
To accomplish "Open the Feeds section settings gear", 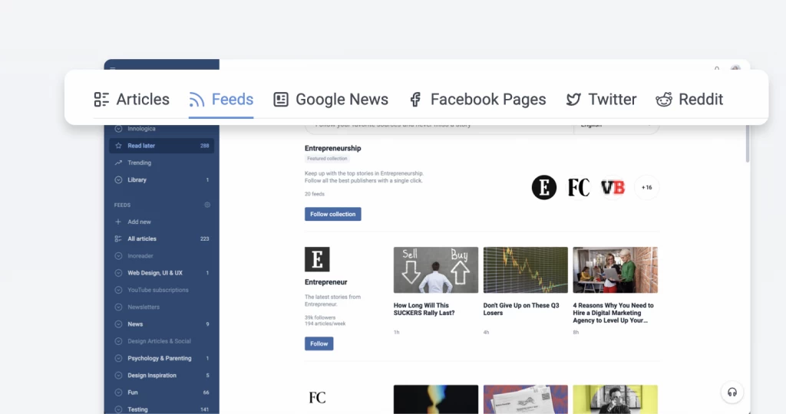I will point(207,205).
